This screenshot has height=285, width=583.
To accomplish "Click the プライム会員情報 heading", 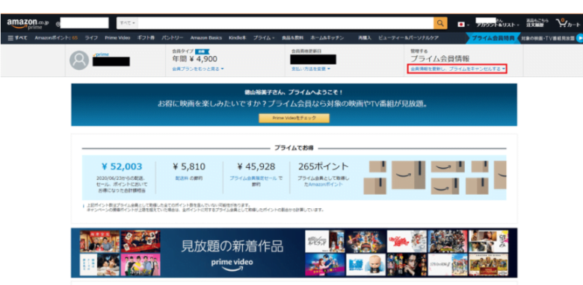I will 439,59.
